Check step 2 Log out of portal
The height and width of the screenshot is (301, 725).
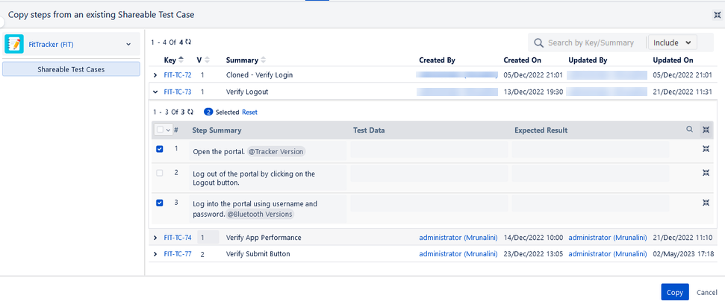pyautogui.click(x=160, y=173)
